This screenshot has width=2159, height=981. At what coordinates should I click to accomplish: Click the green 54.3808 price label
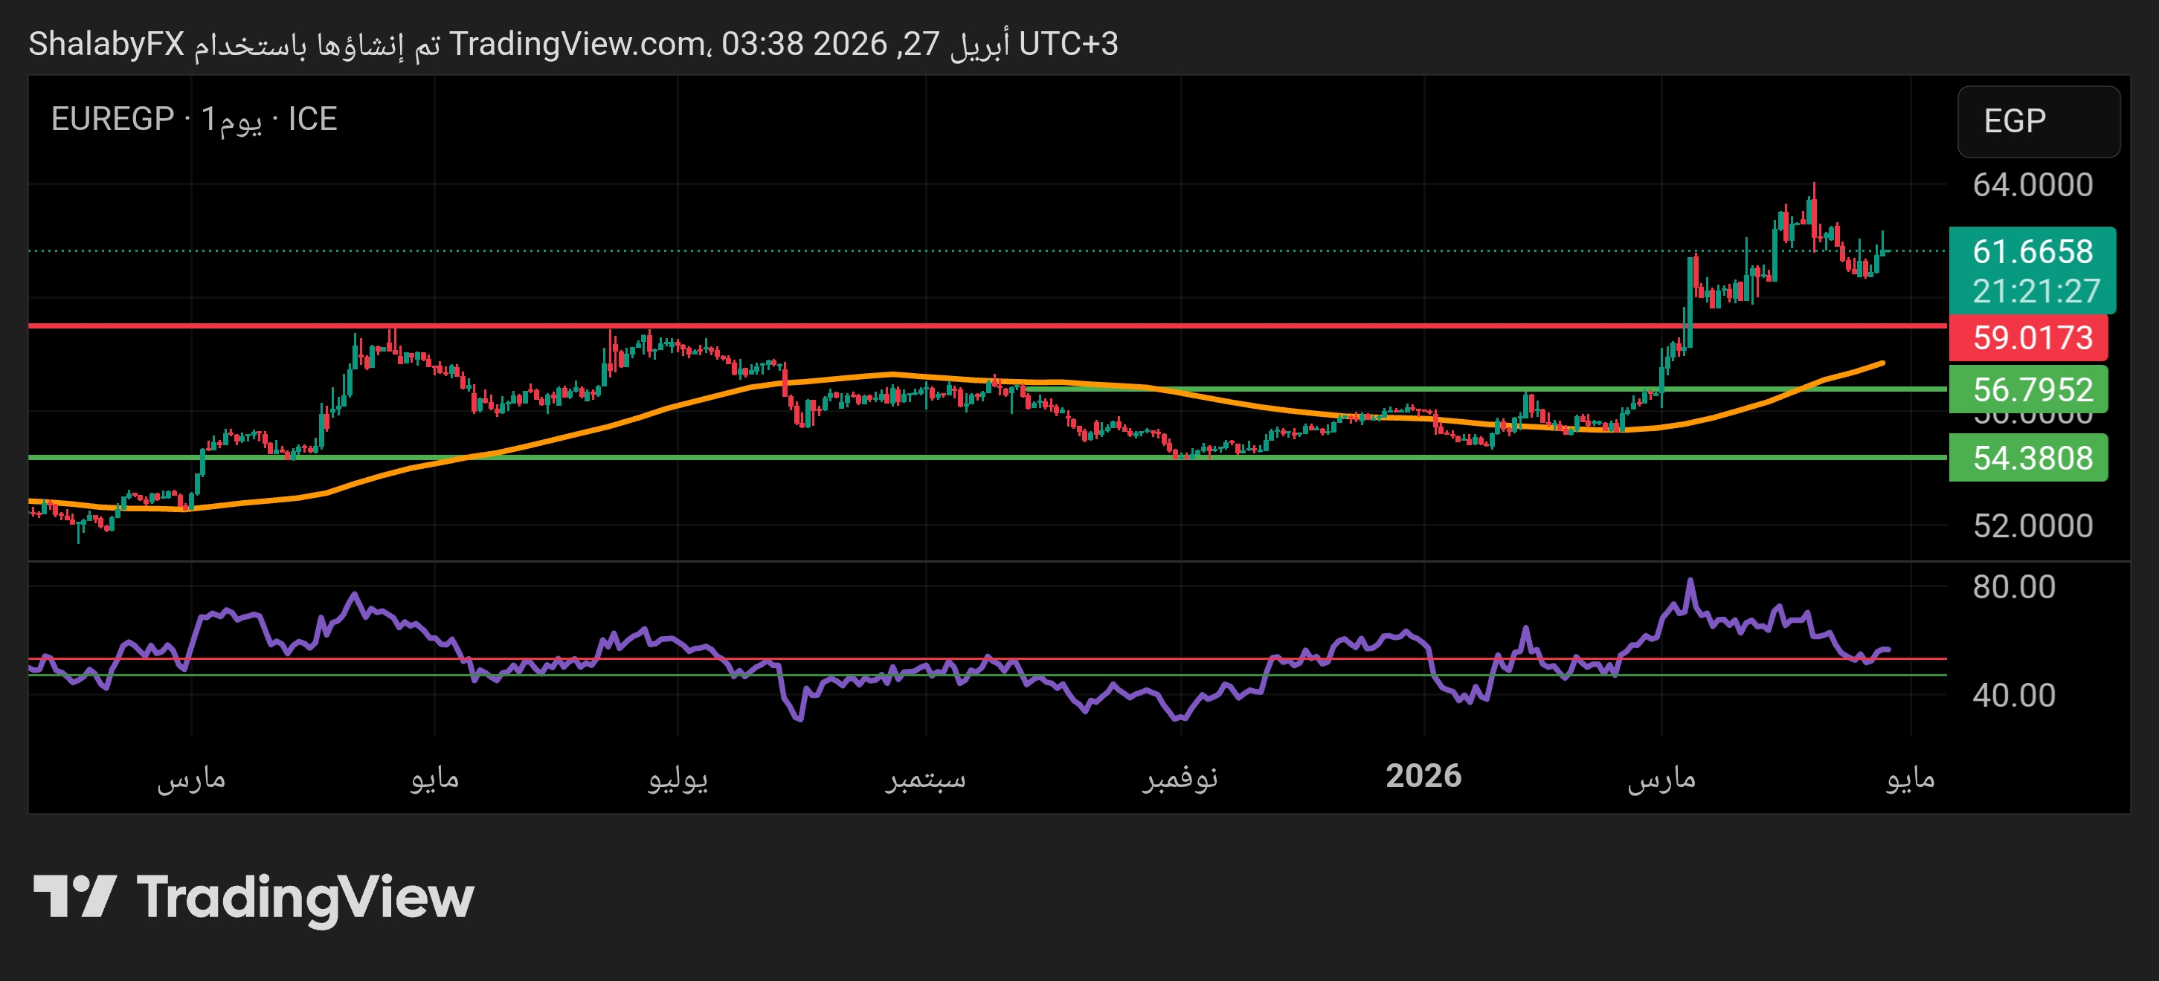[x=2032, y=459]
